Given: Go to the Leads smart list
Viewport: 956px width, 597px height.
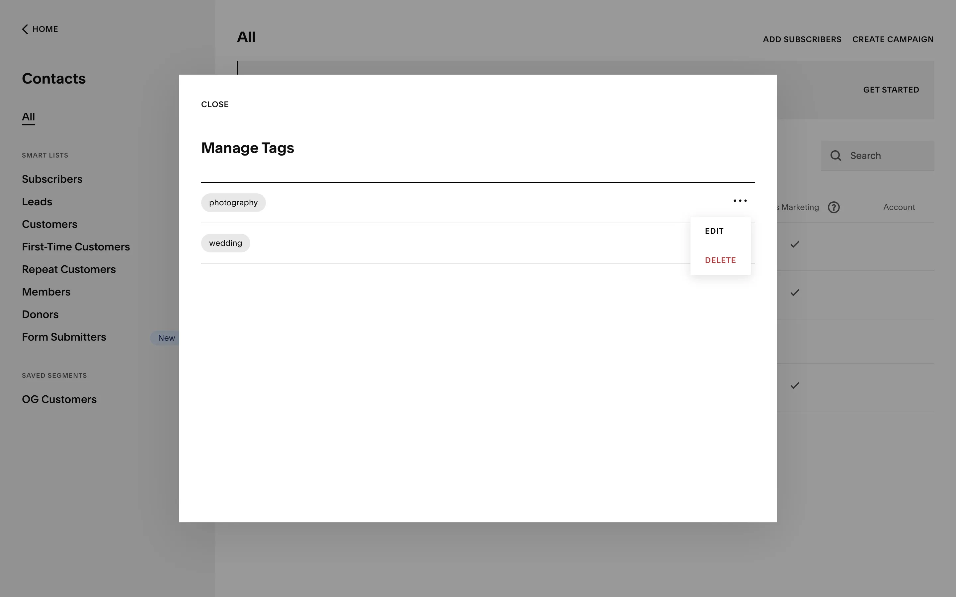Looking at the screenshot, I should click(x=37, y=202).
